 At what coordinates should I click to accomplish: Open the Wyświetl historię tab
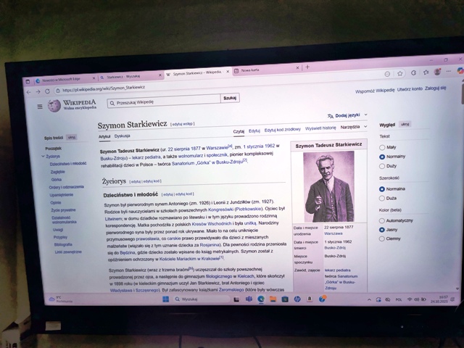320,128
